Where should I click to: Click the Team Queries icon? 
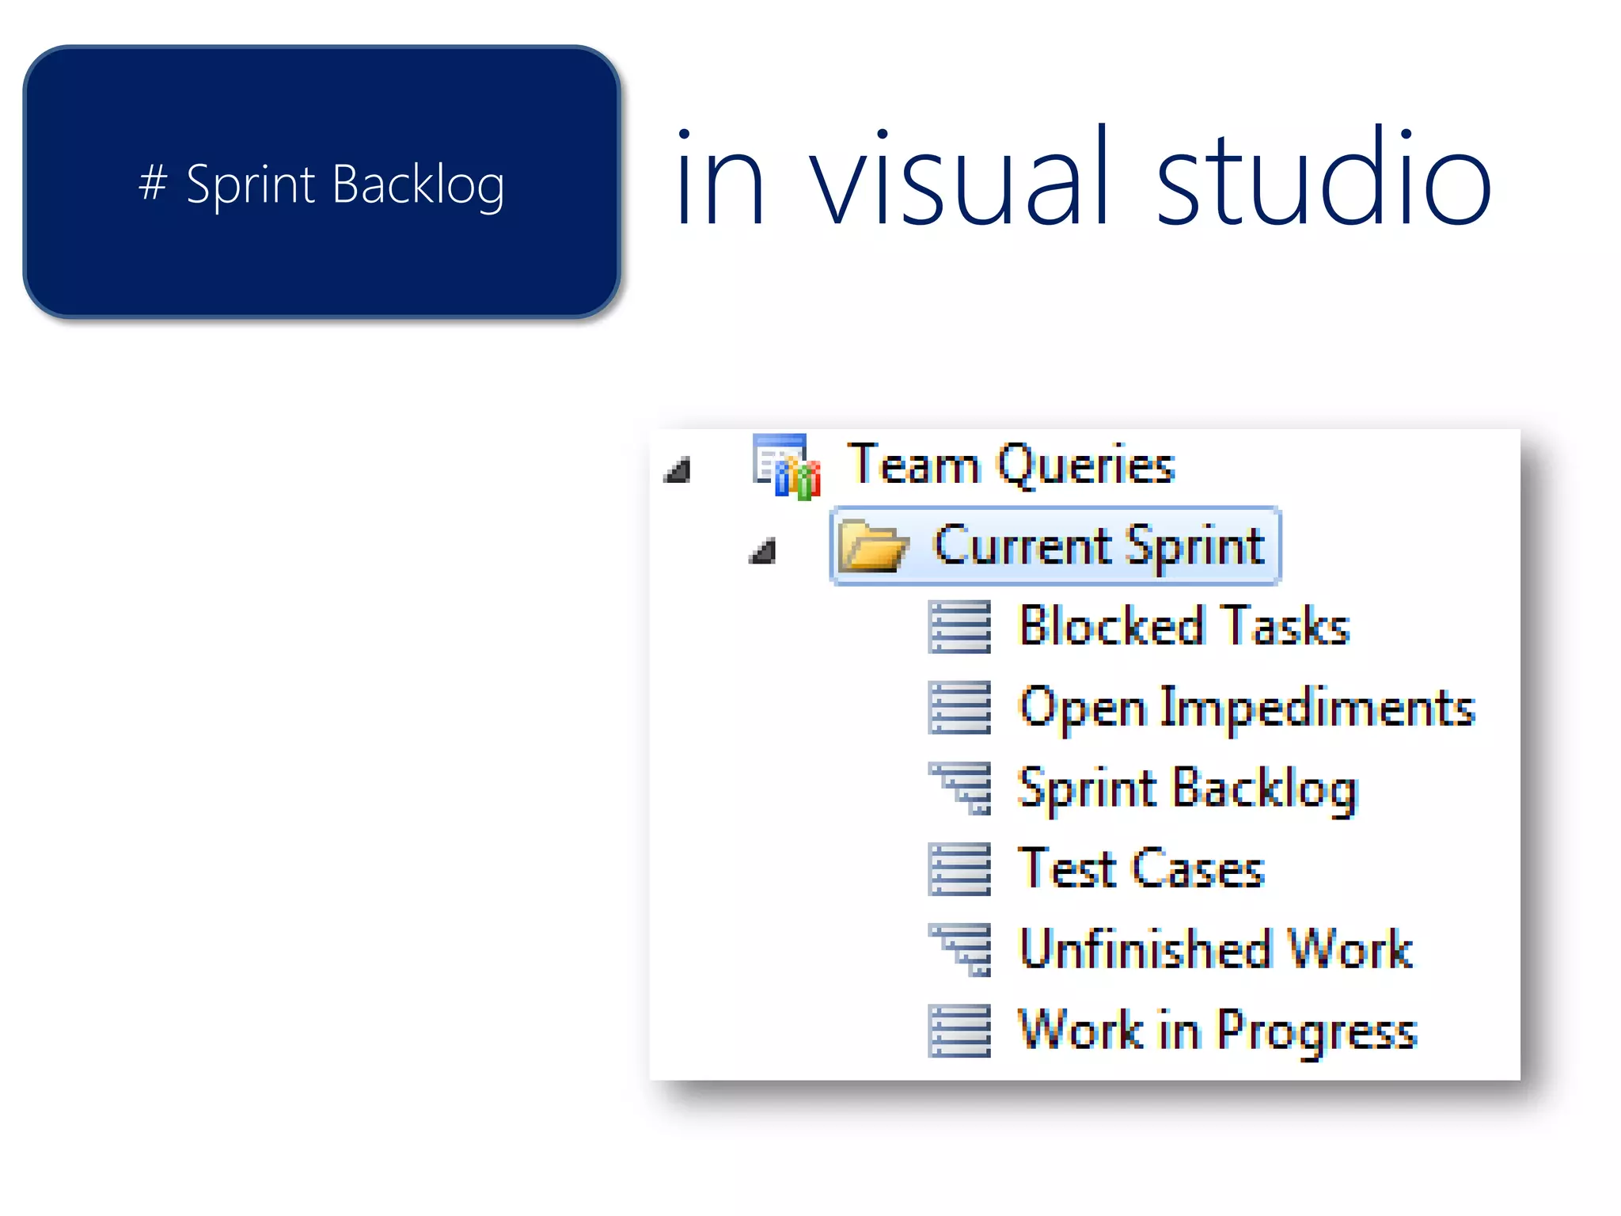[786, 466]
